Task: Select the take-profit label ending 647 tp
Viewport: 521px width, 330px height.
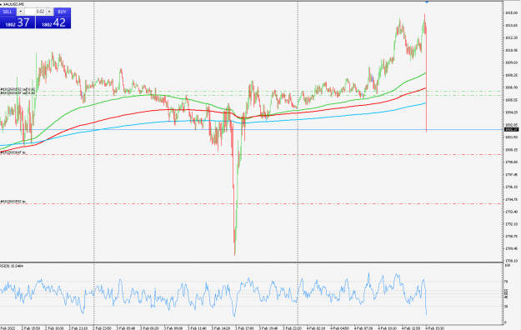Action: 13,152
